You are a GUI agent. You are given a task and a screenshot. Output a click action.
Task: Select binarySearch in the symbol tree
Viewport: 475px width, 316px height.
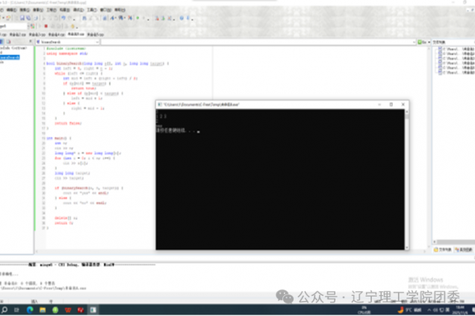tap(10, 58)
